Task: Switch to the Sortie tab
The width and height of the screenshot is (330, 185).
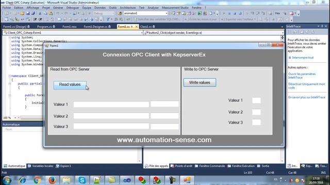Action: pyautogui.click(x=263, y=166)
